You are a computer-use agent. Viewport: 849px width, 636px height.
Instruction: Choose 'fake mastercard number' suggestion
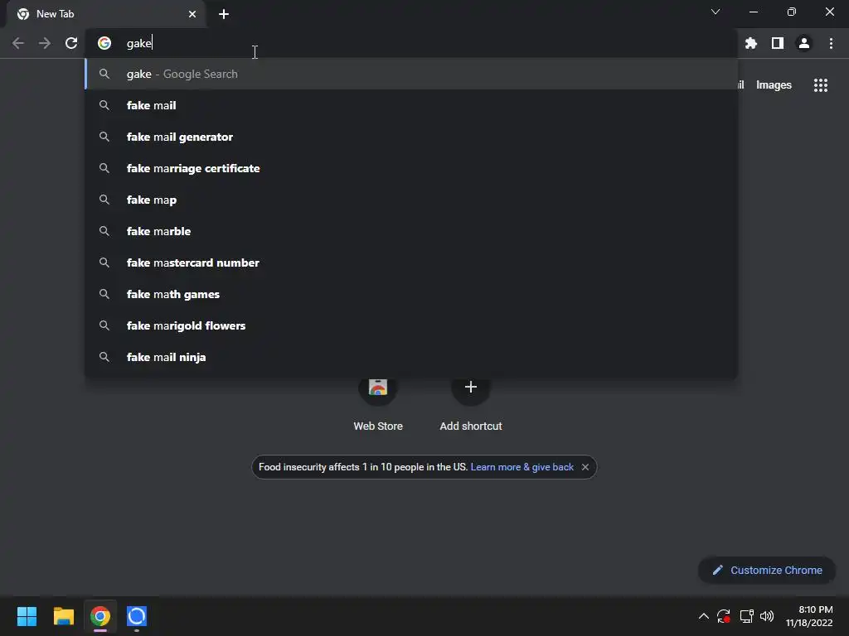(411, 263)
